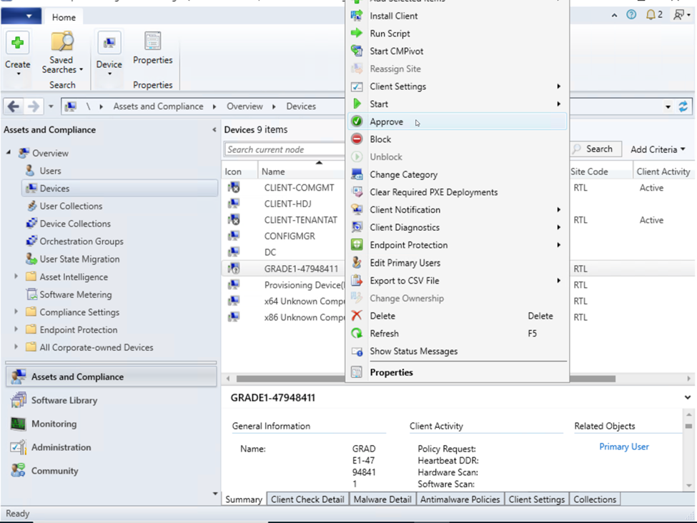
Task: Collapse the navigation pane arrow
Action: tap(214, 130)
